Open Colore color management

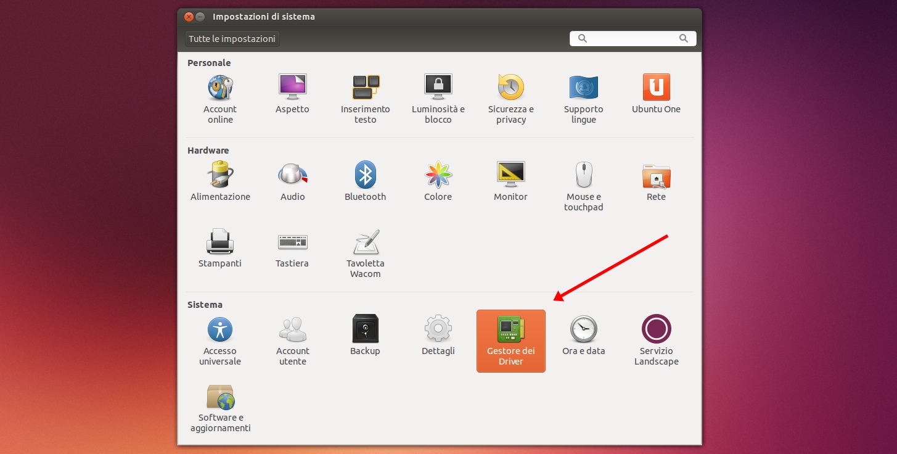click(438, 180)
